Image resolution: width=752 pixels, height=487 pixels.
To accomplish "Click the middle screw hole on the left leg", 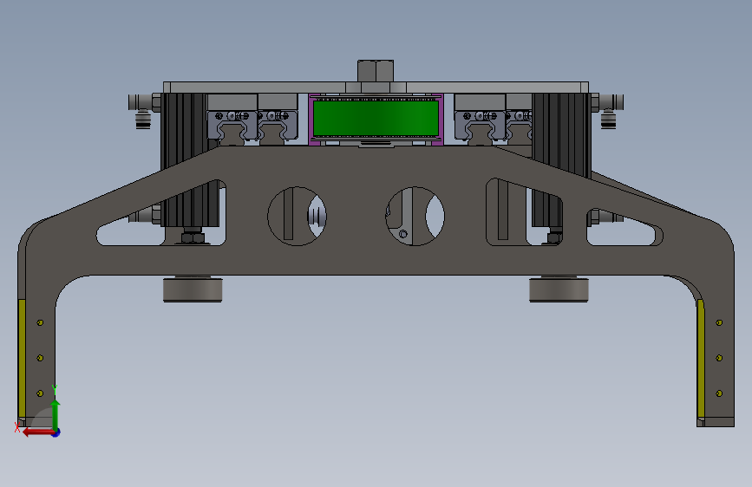I will click(40, 358).
